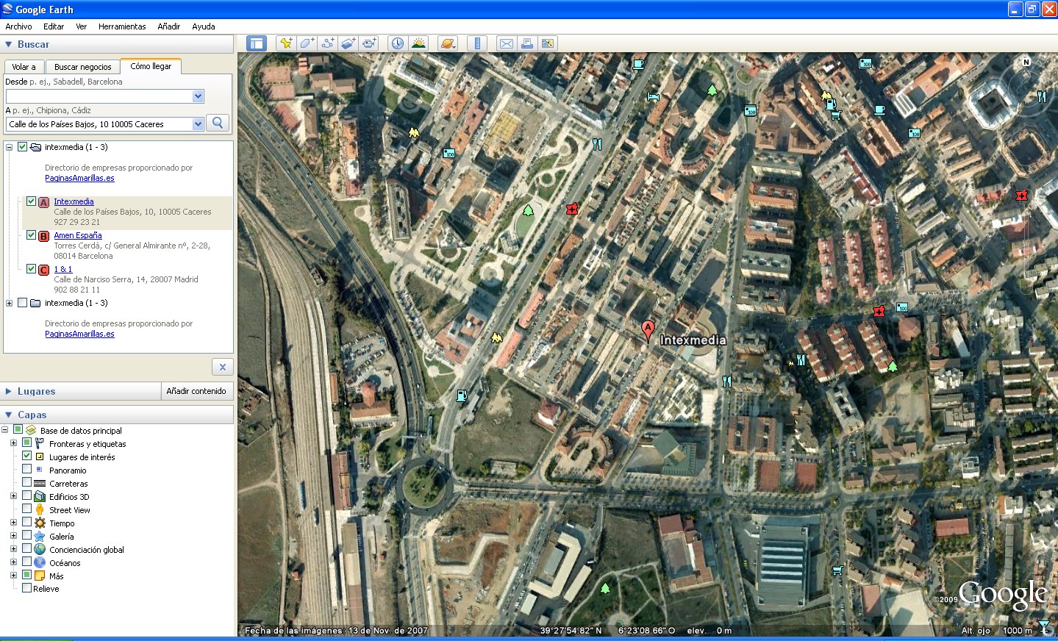The height and width of the screenshot is (641, 1058).
Task: Click the Edificios 3D layer icon
Action: (40, 496)
